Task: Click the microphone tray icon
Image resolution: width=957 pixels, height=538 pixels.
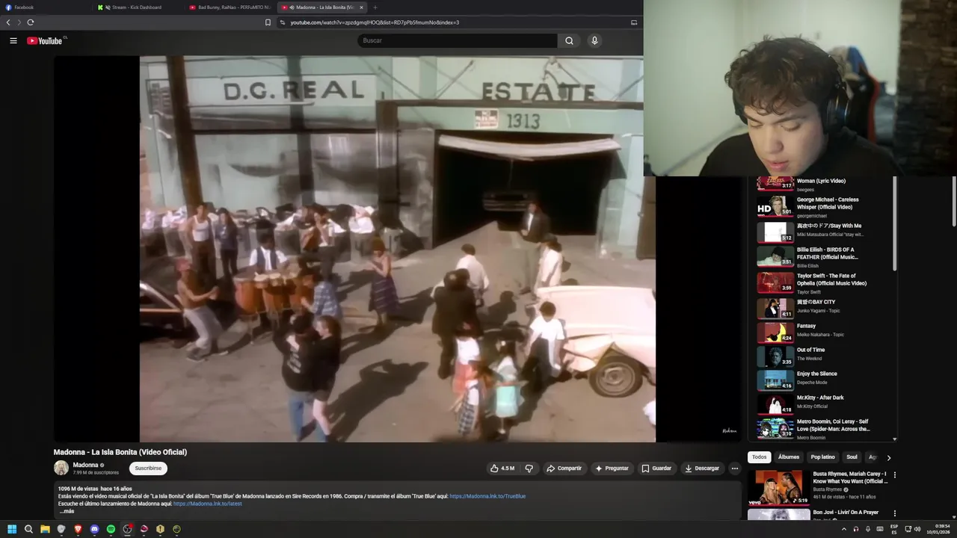Action: pyautogui.click(x=868, y=529)
